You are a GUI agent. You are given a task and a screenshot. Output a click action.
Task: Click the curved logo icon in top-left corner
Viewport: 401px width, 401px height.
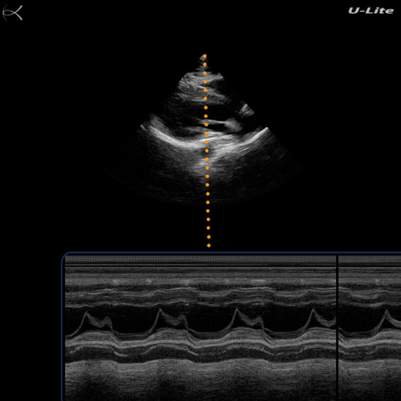pyautogui.click(x=13, y=13)
